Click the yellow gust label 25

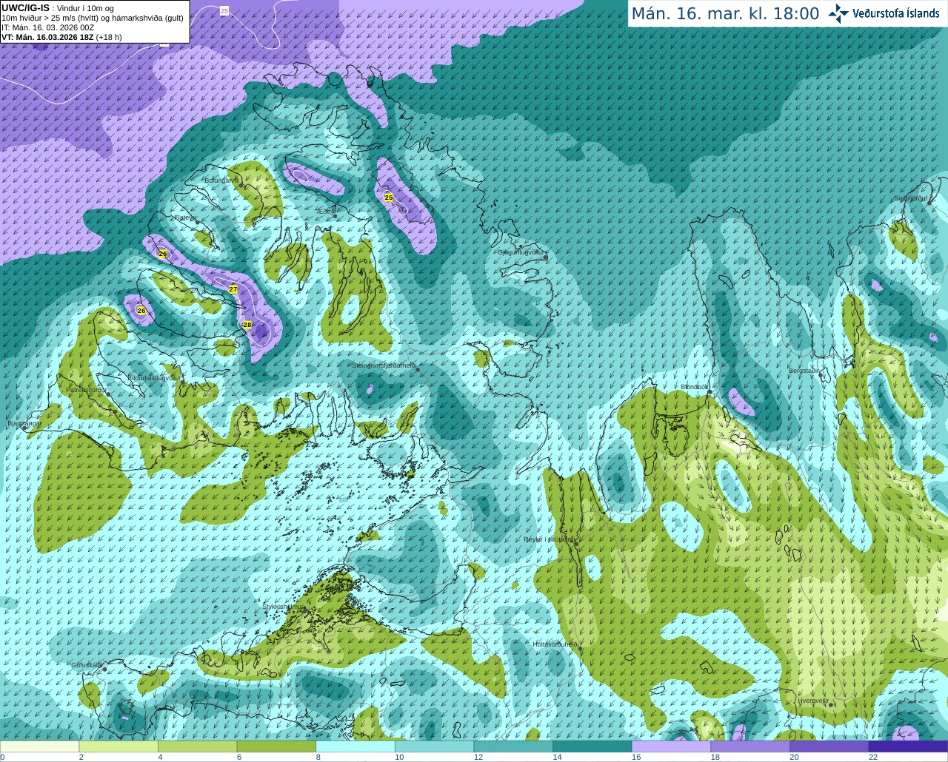(389, 198)
